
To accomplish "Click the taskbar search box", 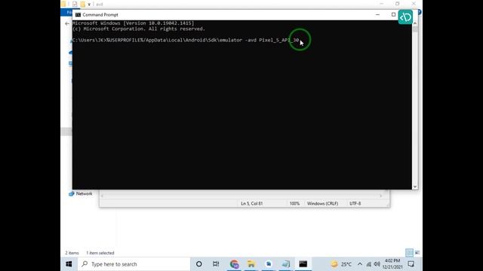I will pyautogui.click(x=134, y=264).
